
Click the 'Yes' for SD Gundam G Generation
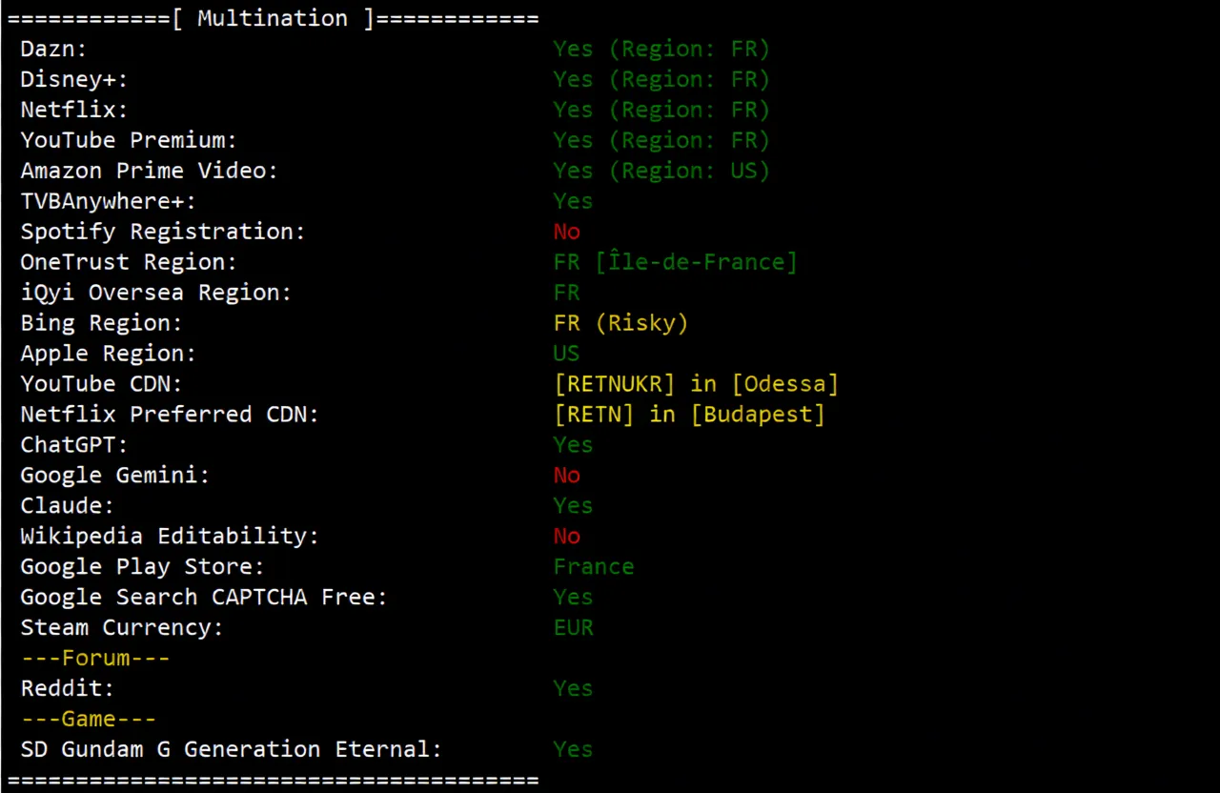pyautogui.click(x=573, y=750)
